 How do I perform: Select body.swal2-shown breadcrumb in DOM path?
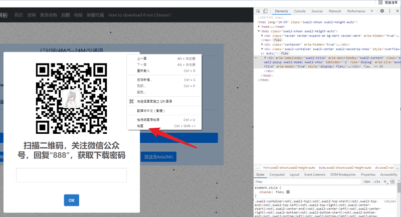pyautogui.click(x=345, y=168)
